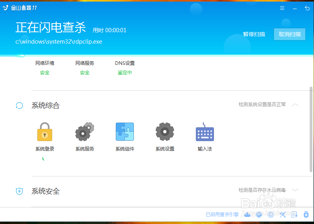Pause the scan with 暂停扫描
The height and width of the screenshot is (224, 314).
pos(254,34)
